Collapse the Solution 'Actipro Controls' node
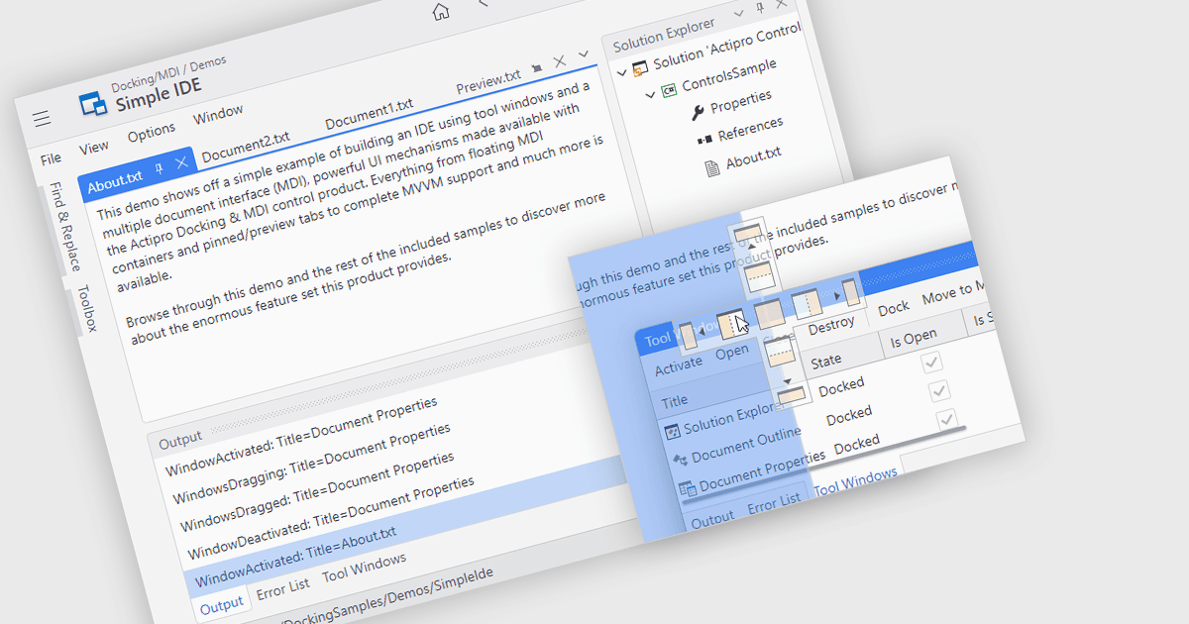The image size is (1189, 624). [622, 71]
